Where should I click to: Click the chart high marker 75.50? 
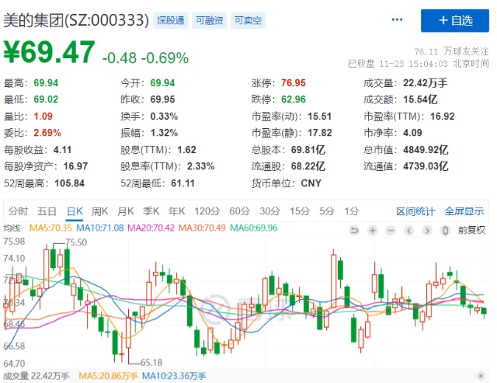76,242
